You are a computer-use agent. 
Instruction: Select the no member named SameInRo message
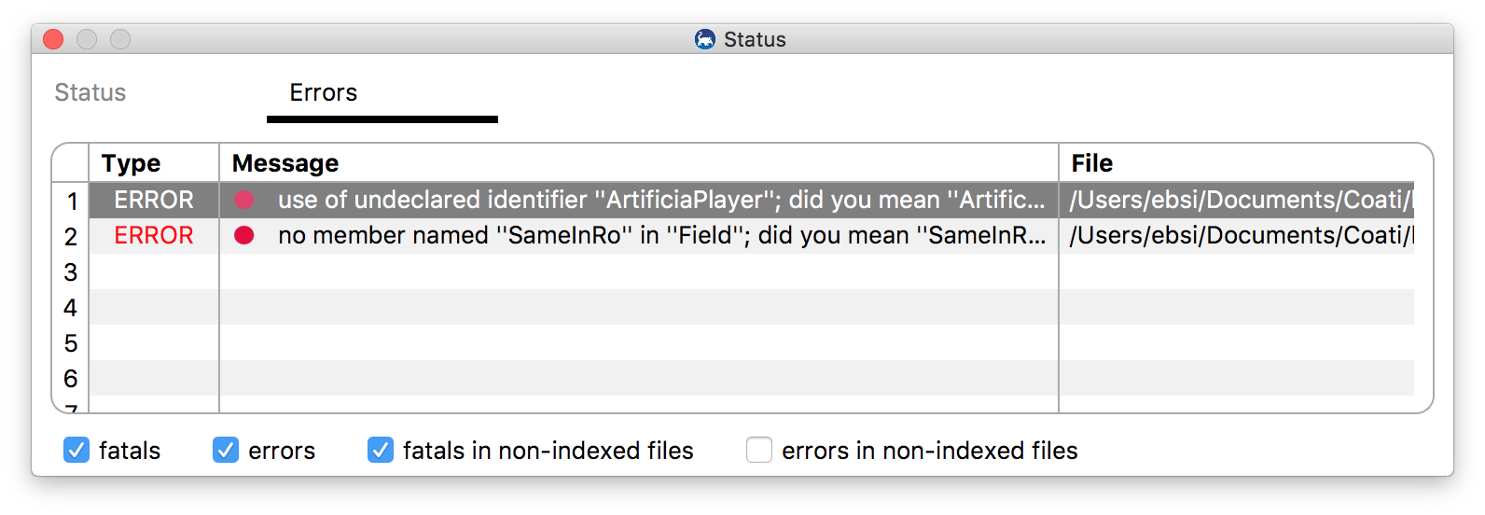(x=661, y=235)
